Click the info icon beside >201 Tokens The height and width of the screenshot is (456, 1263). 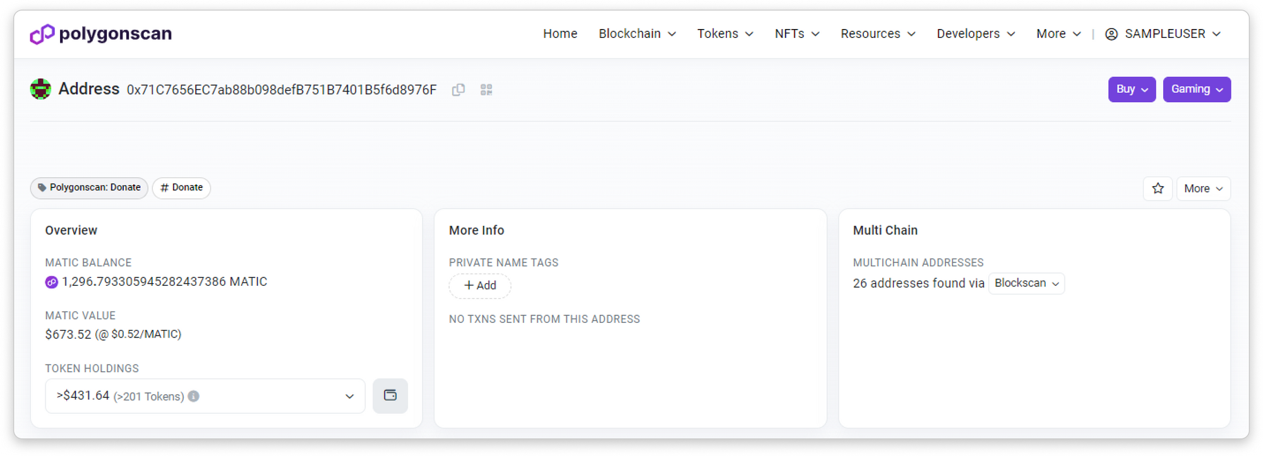pos(194,396)
